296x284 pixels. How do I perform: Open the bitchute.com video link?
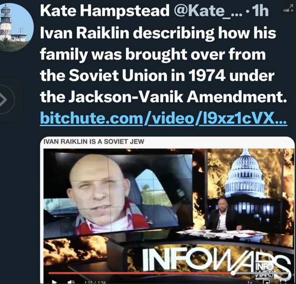[163, 118]
